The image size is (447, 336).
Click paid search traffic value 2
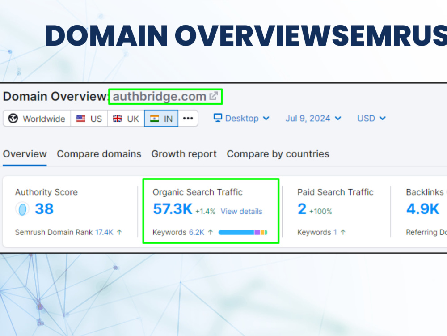[x=302, y=209]
